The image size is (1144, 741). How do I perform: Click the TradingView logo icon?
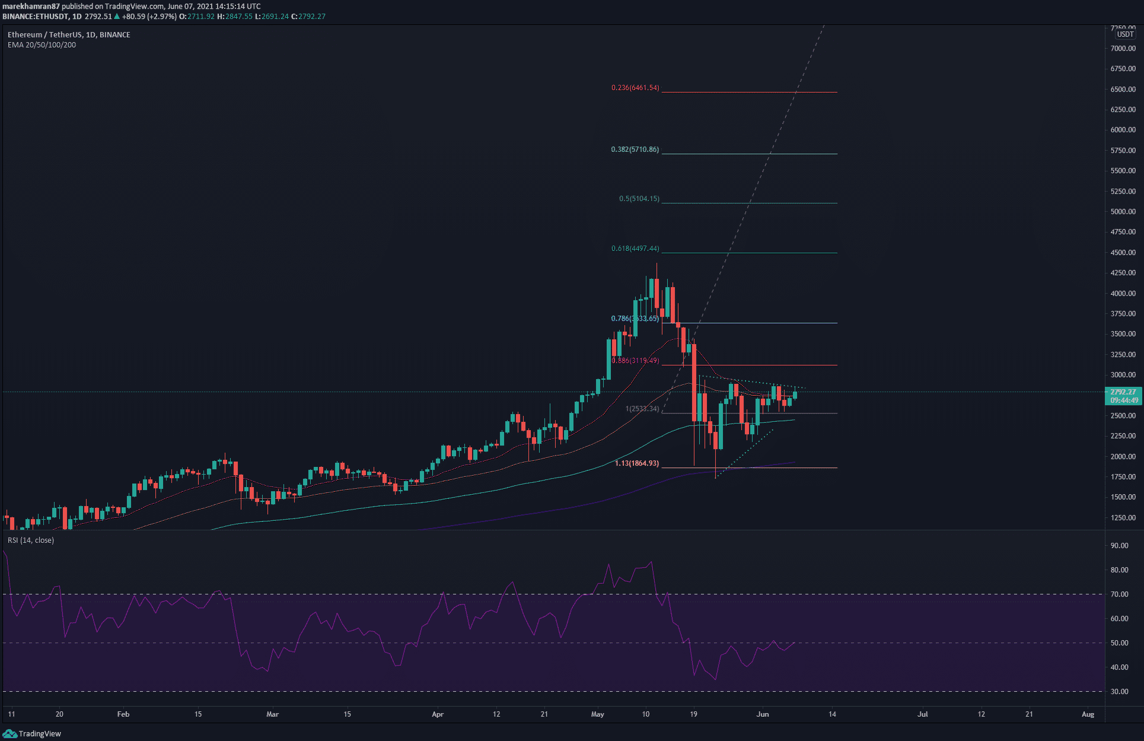click(9, 734)
